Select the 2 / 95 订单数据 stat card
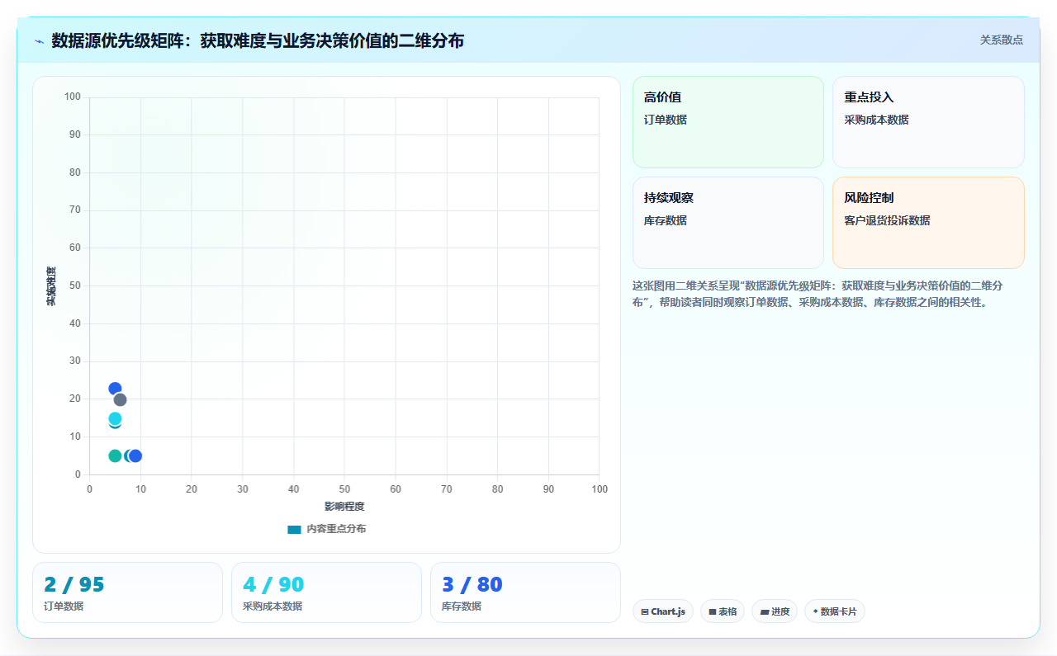Screen dimensions: 1057x656 (127, 592)
